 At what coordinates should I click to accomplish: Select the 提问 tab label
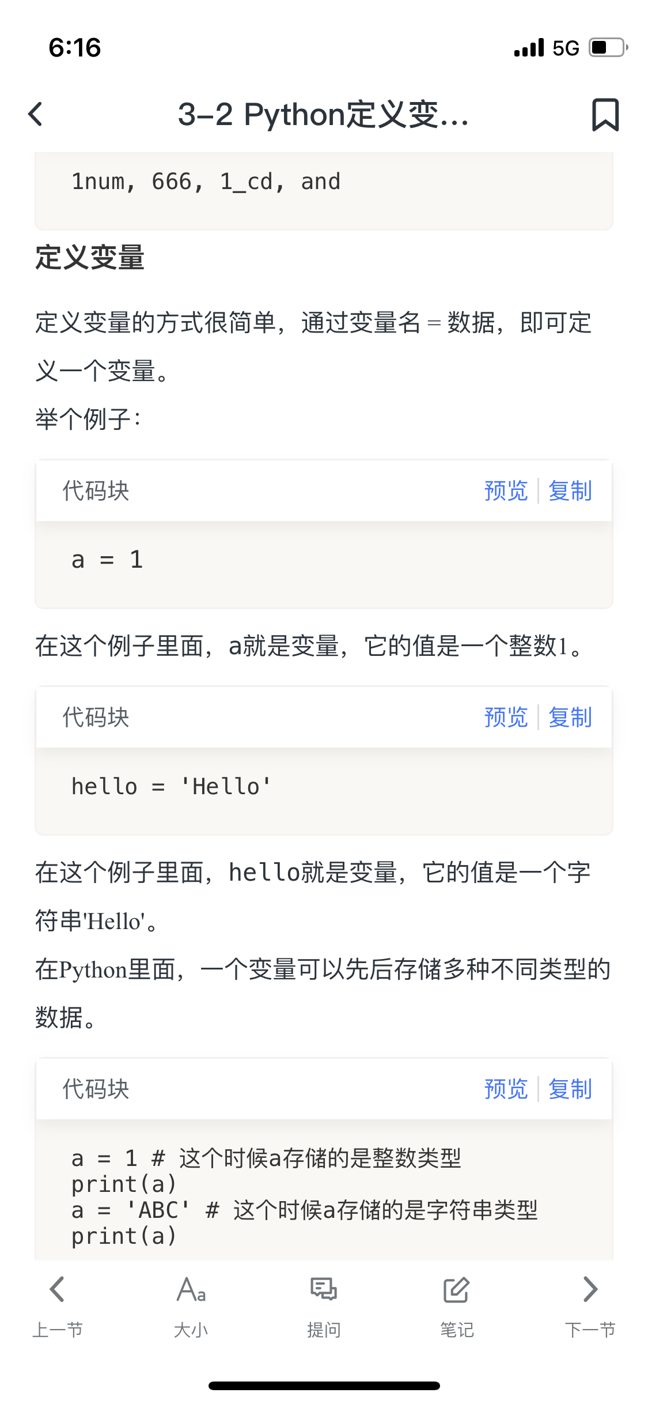pos(324,1330)
